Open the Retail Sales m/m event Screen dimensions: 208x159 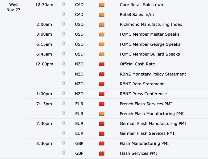pyautogui.click(x=137, y=15)
